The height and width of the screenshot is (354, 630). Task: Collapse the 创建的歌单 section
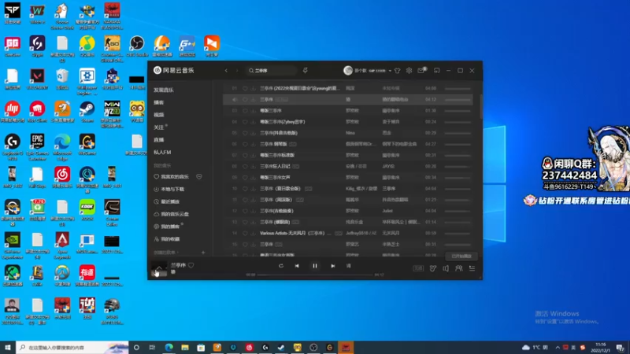pyautogui.click(x=166, y=253)
